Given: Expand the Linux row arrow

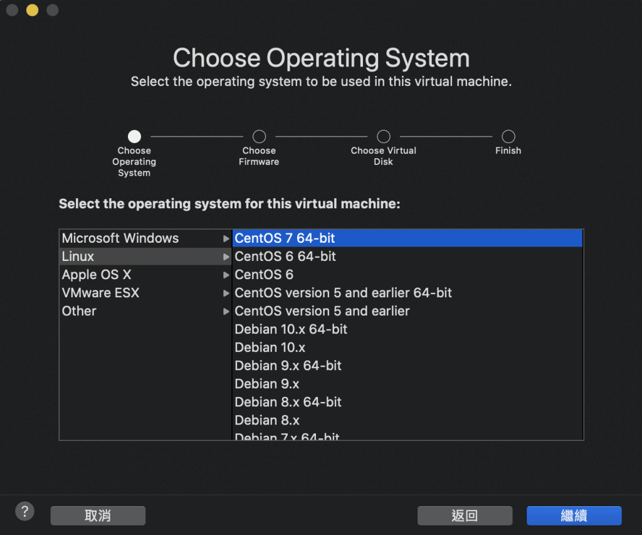Looking at the screenshot, I should [226, 257].
